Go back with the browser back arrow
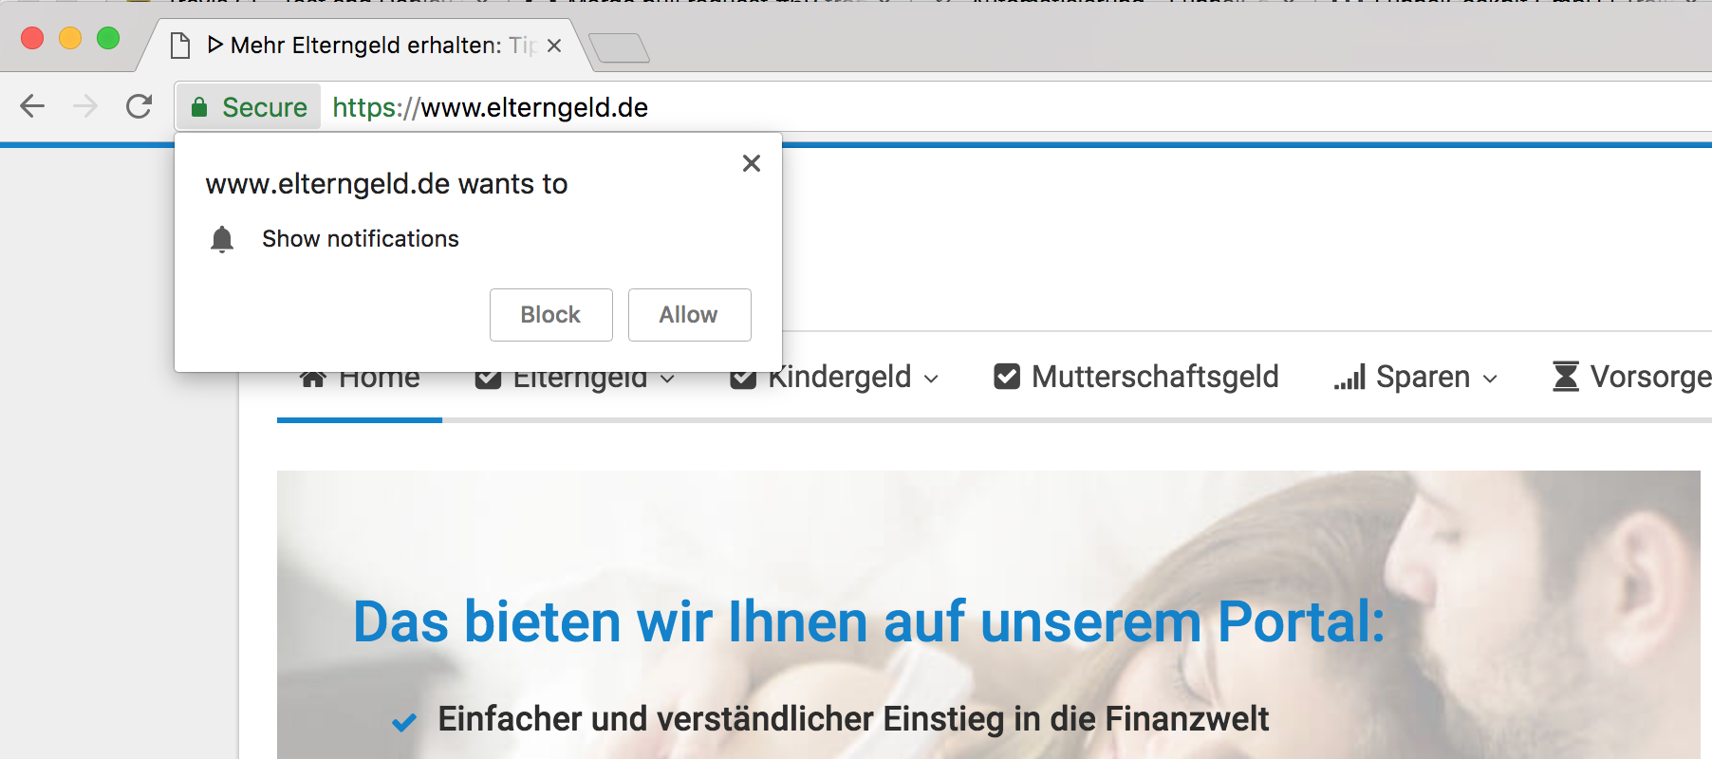The height and width of the screenshot is (759, 1712). pyautogui.click(x=32, y=106)
